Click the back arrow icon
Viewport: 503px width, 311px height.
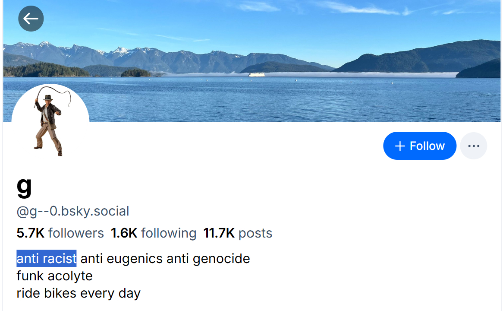click(31, 19)
